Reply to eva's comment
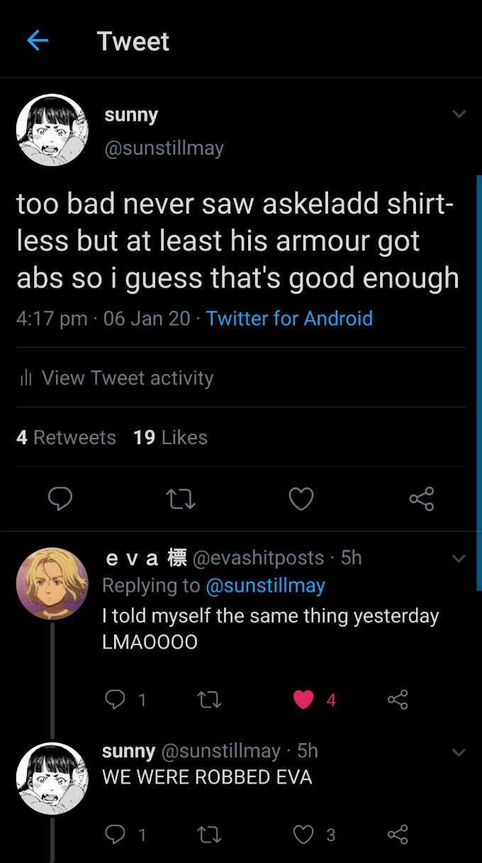Image resolution: width=482 pixels, height=863 pixels. pyautogui.click(x=115, y=700)
